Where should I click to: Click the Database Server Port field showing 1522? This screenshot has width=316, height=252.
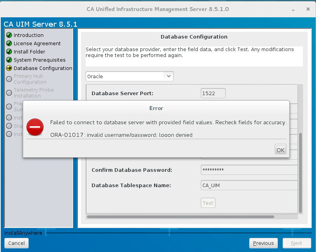(x=213, y=93)
